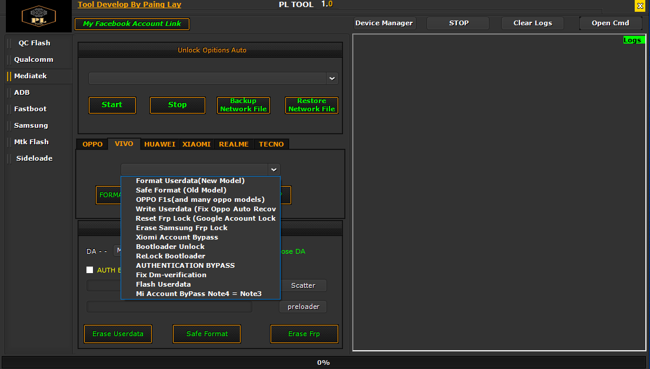Screen dimensions: 650x369
Task: Select Fix Dm-verification option
Action: click(x=201, y=275)
